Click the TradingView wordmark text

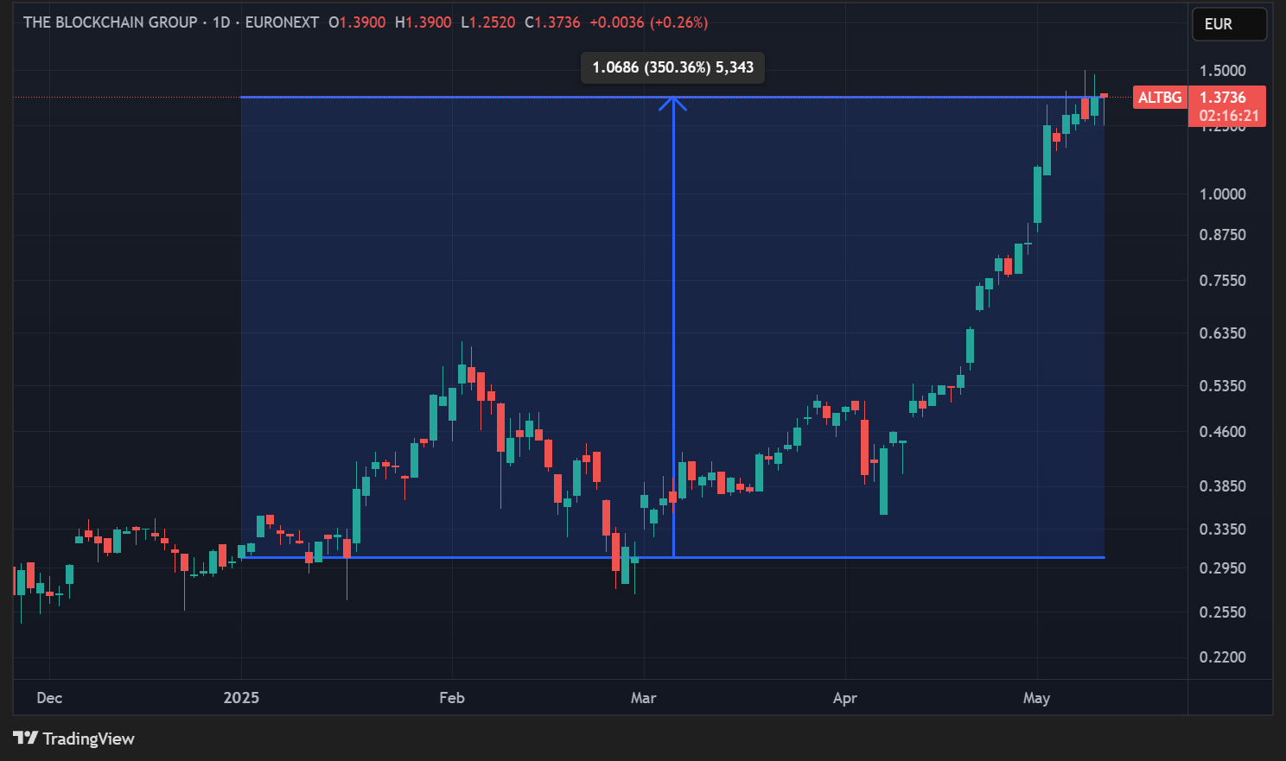pos(88,739)
